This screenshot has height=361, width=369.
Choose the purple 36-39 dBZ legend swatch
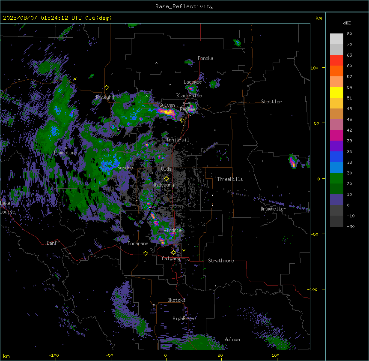click(336, 146)
